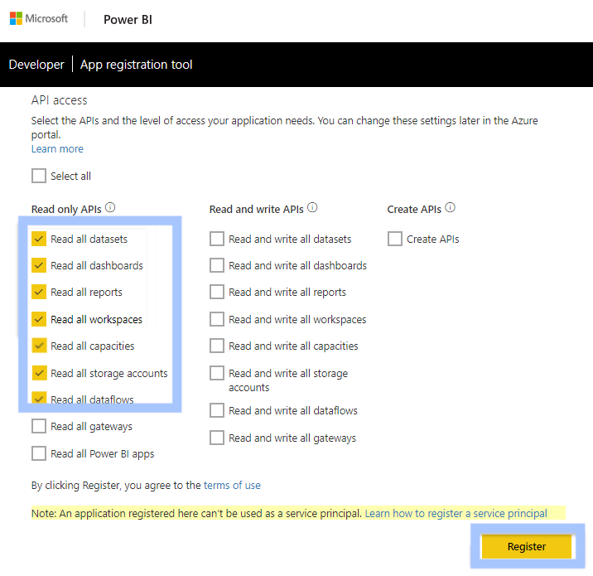
Task: Click the Microsoft logo icon
Action: tap(16, 18)
